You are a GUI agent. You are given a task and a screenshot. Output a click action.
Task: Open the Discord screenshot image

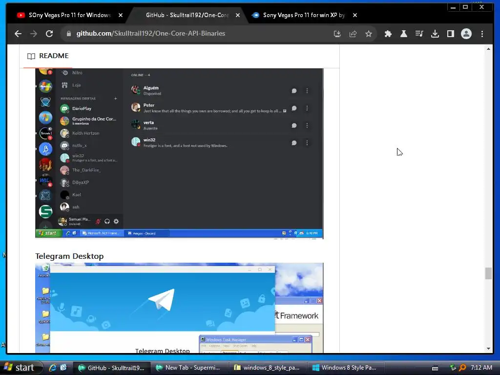pos(179,153)
